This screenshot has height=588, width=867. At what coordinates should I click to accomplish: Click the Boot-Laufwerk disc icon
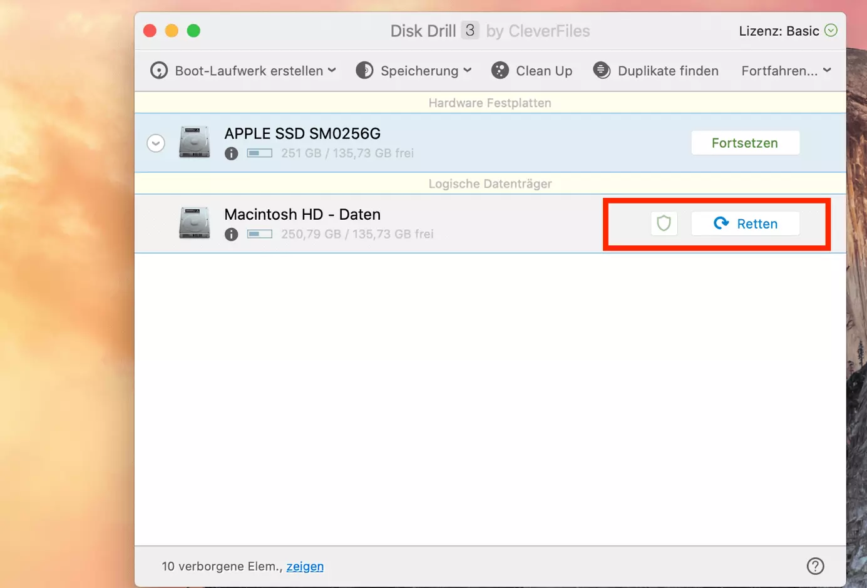click(x=159, y=71)
